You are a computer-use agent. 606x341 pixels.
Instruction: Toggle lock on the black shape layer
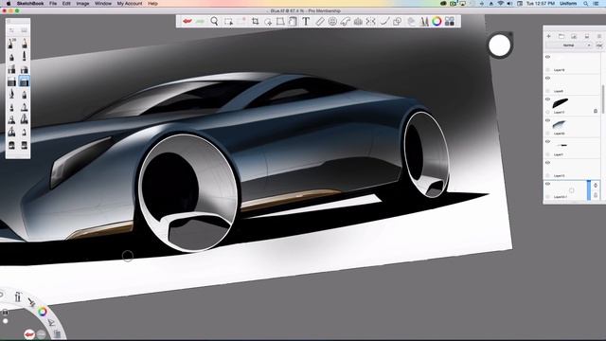596,111
